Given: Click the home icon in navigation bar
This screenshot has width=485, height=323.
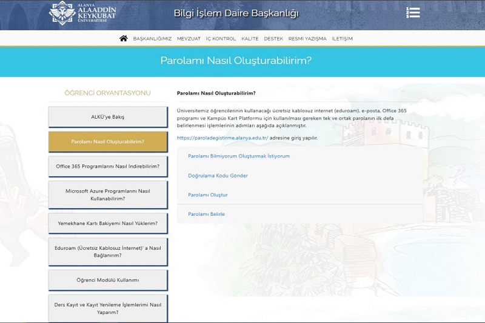Looking at the screenshot, I should click(x=124, y=38).
